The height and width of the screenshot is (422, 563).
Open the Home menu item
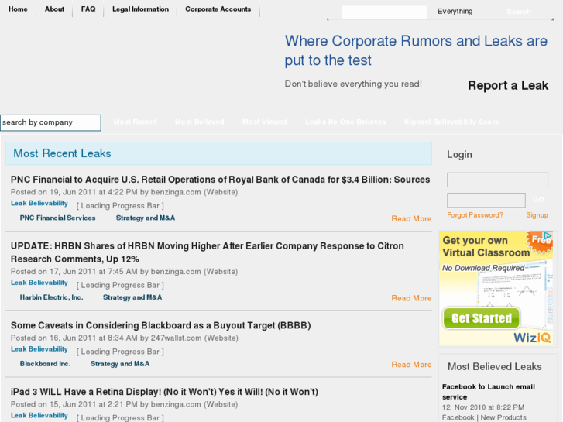(x=18, y=9)
